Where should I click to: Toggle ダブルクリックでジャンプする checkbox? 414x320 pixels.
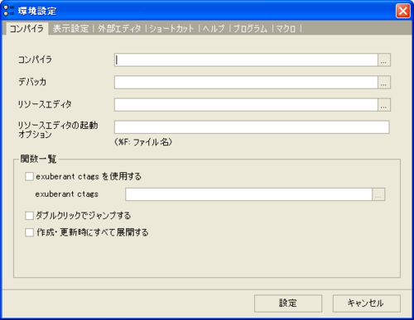(x=29, y=216)
